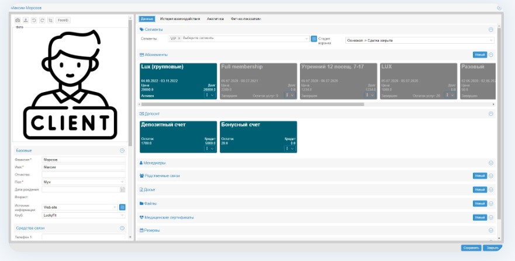This screenshot has width=515, height=261.
Task: Expand the Менеджеры section
Action: click(491, 163)
